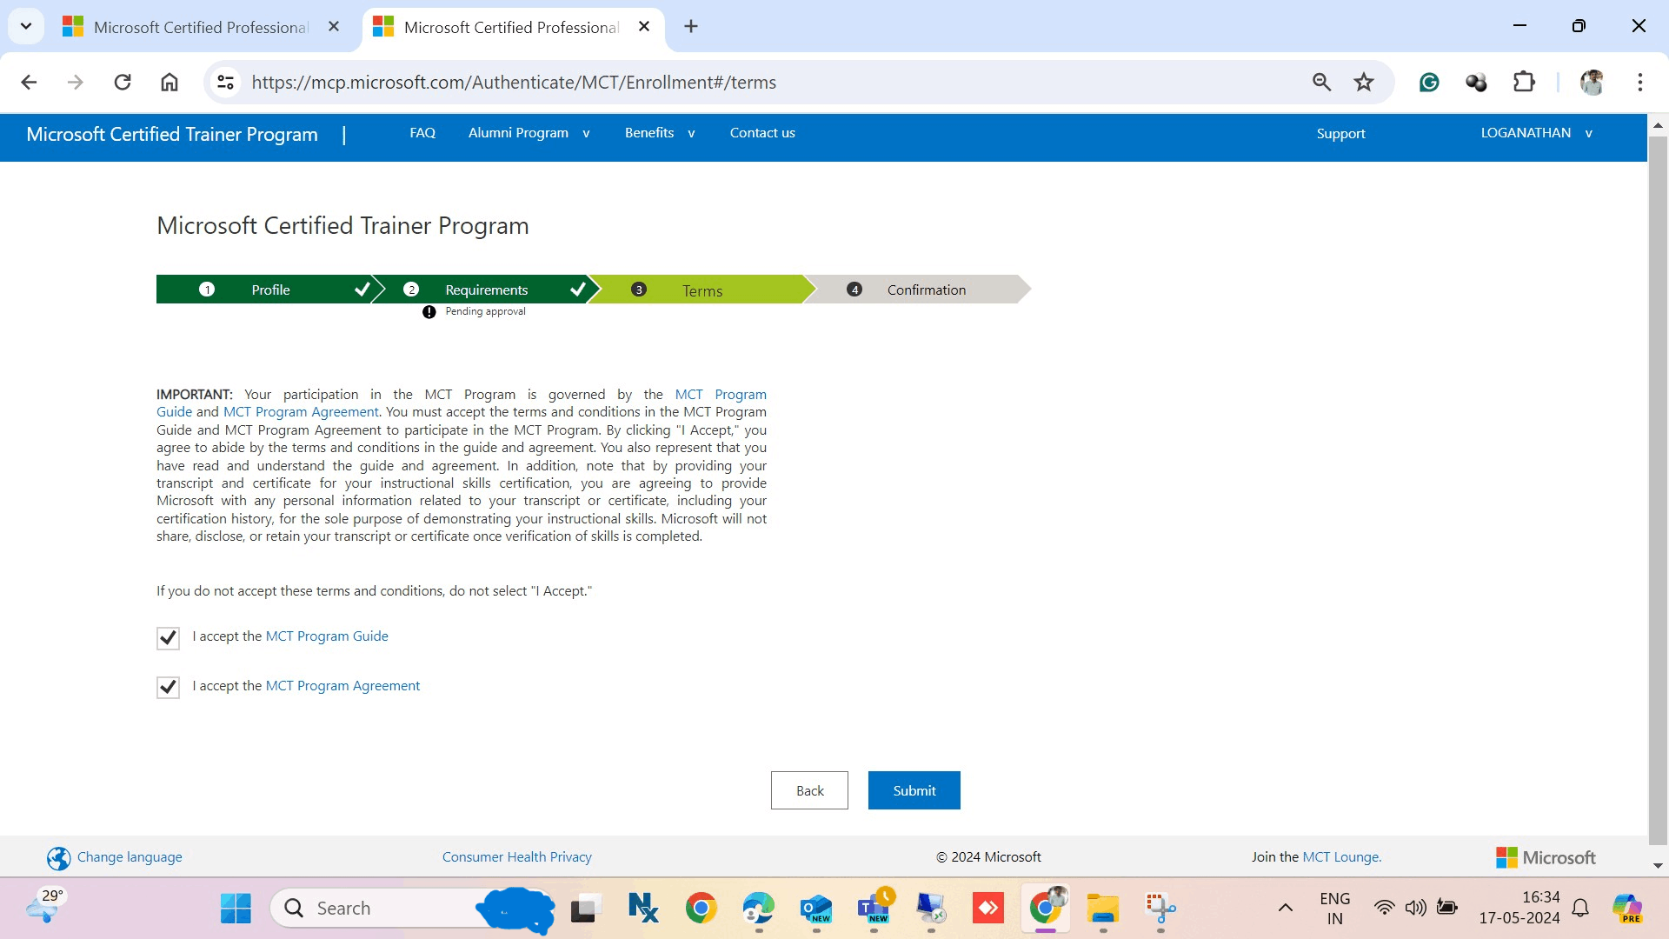Expand the Alumni Program menu
The image size is (1669, 939).
[529, 133]
